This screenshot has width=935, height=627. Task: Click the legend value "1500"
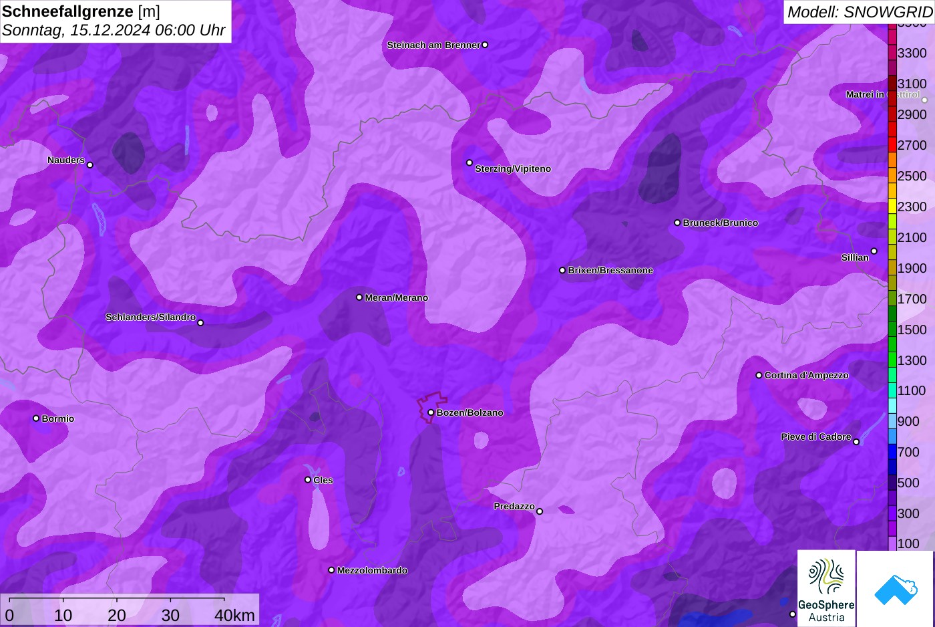coord(912,330)
